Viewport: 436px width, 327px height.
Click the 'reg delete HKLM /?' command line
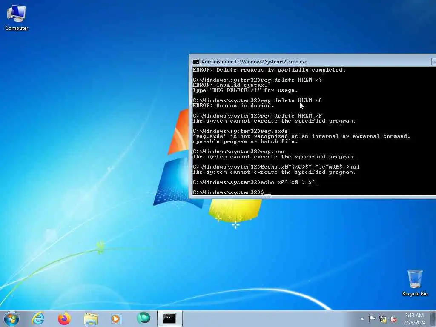(257, 80)
